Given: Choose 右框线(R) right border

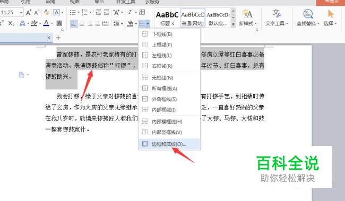Looking at the screenshot, I should (169, 66).
